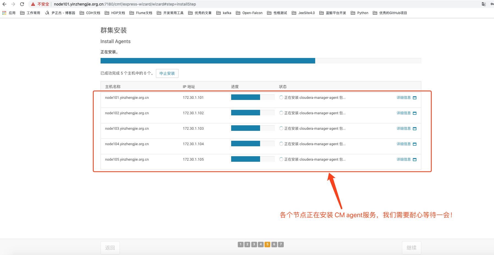Open 详细信息 link for node105
The image size is (494, 255).
pyautogui.click(x=404, y=160)
